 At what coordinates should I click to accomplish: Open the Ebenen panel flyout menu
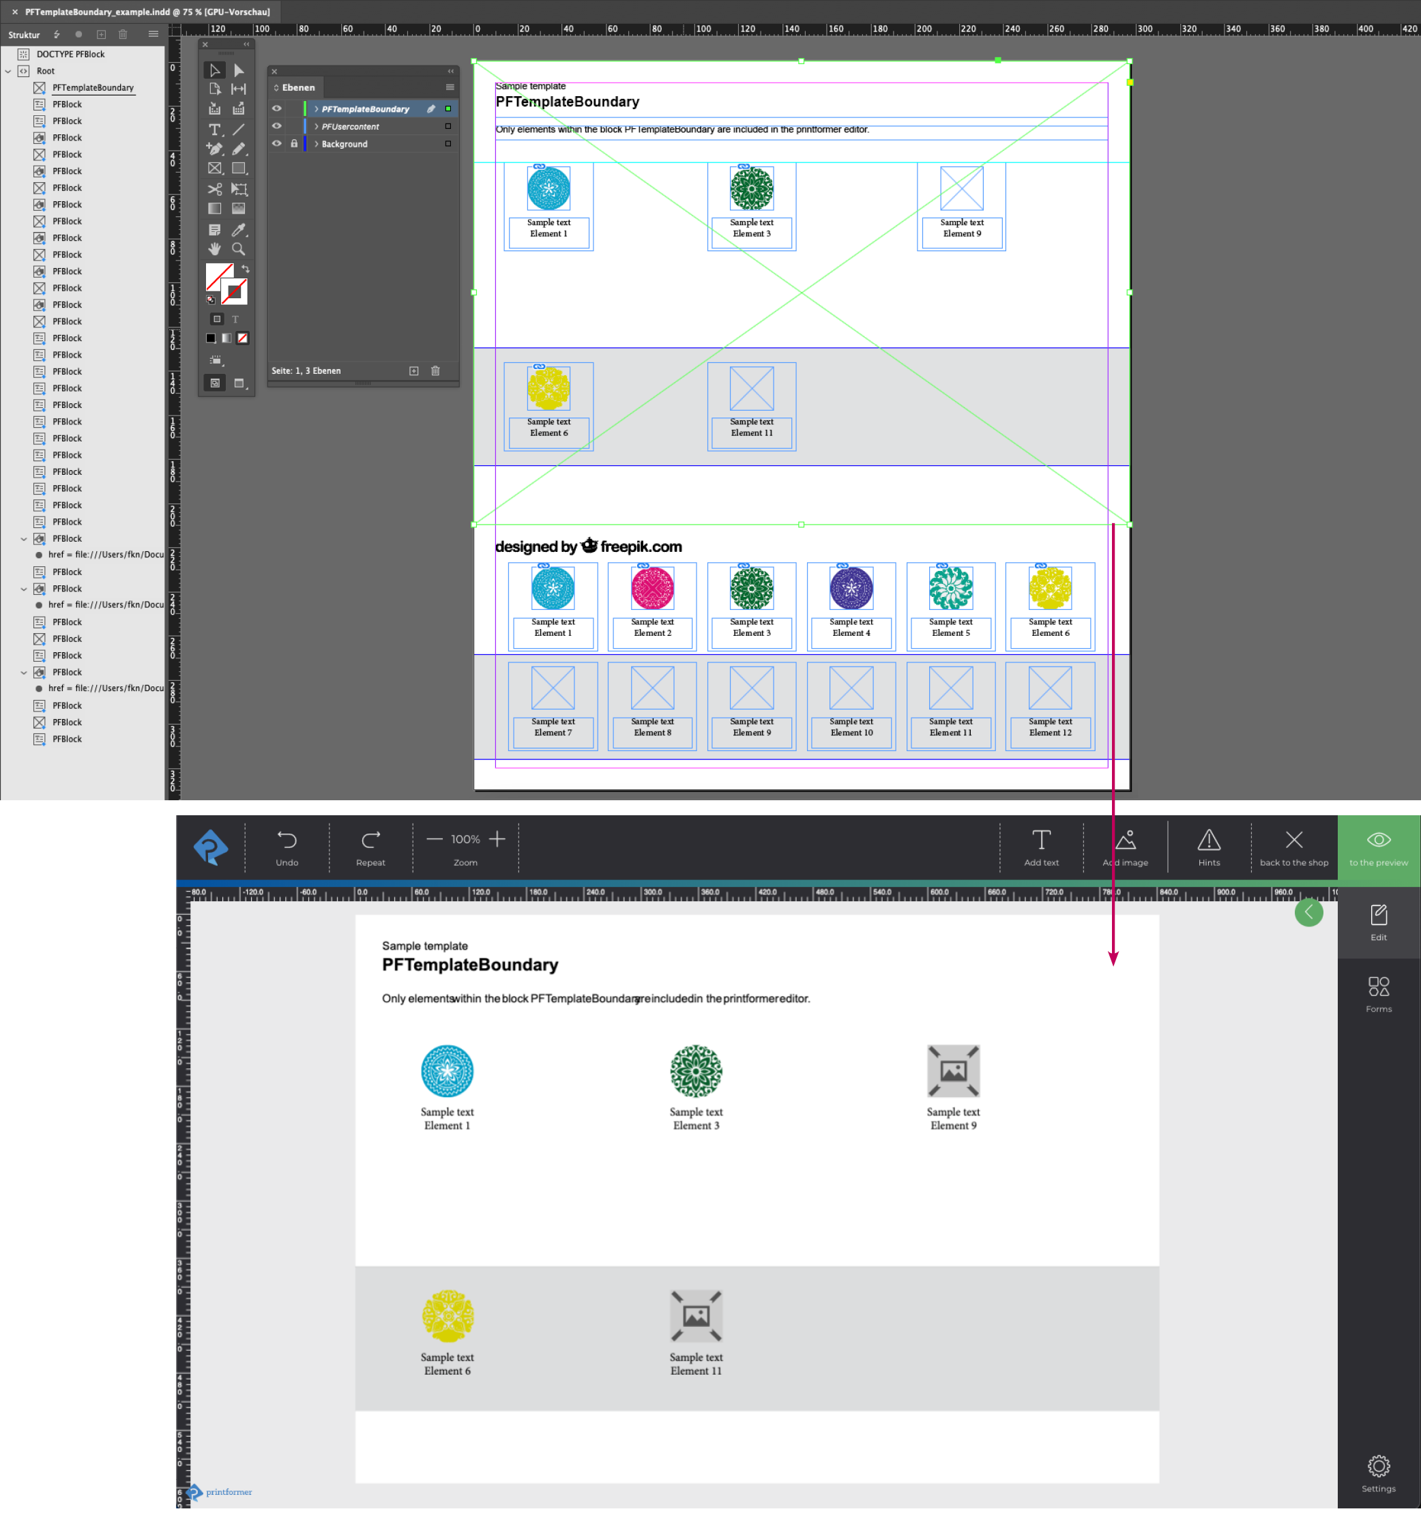(x=450, y=88)
